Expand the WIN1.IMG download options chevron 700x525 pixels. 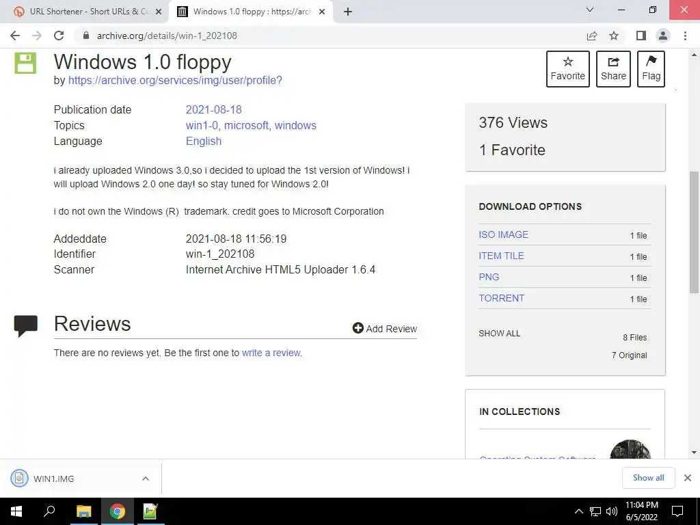(146, 479)
